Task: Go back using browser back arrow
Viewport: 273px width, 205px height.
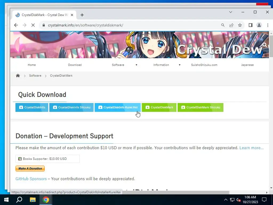Action: pos(16,25)
